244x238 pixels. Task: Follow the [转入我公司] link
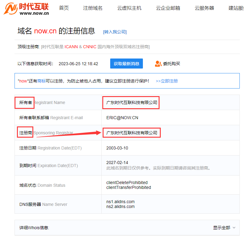click(x=115, y=32)
